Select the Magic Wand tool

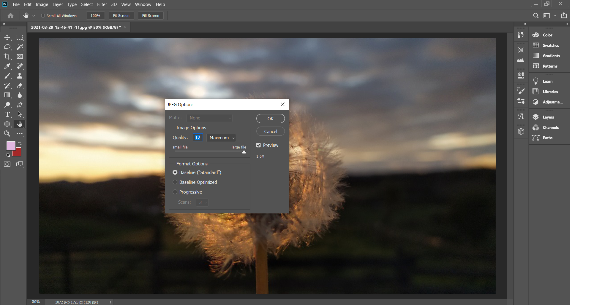tap(20, 47)
